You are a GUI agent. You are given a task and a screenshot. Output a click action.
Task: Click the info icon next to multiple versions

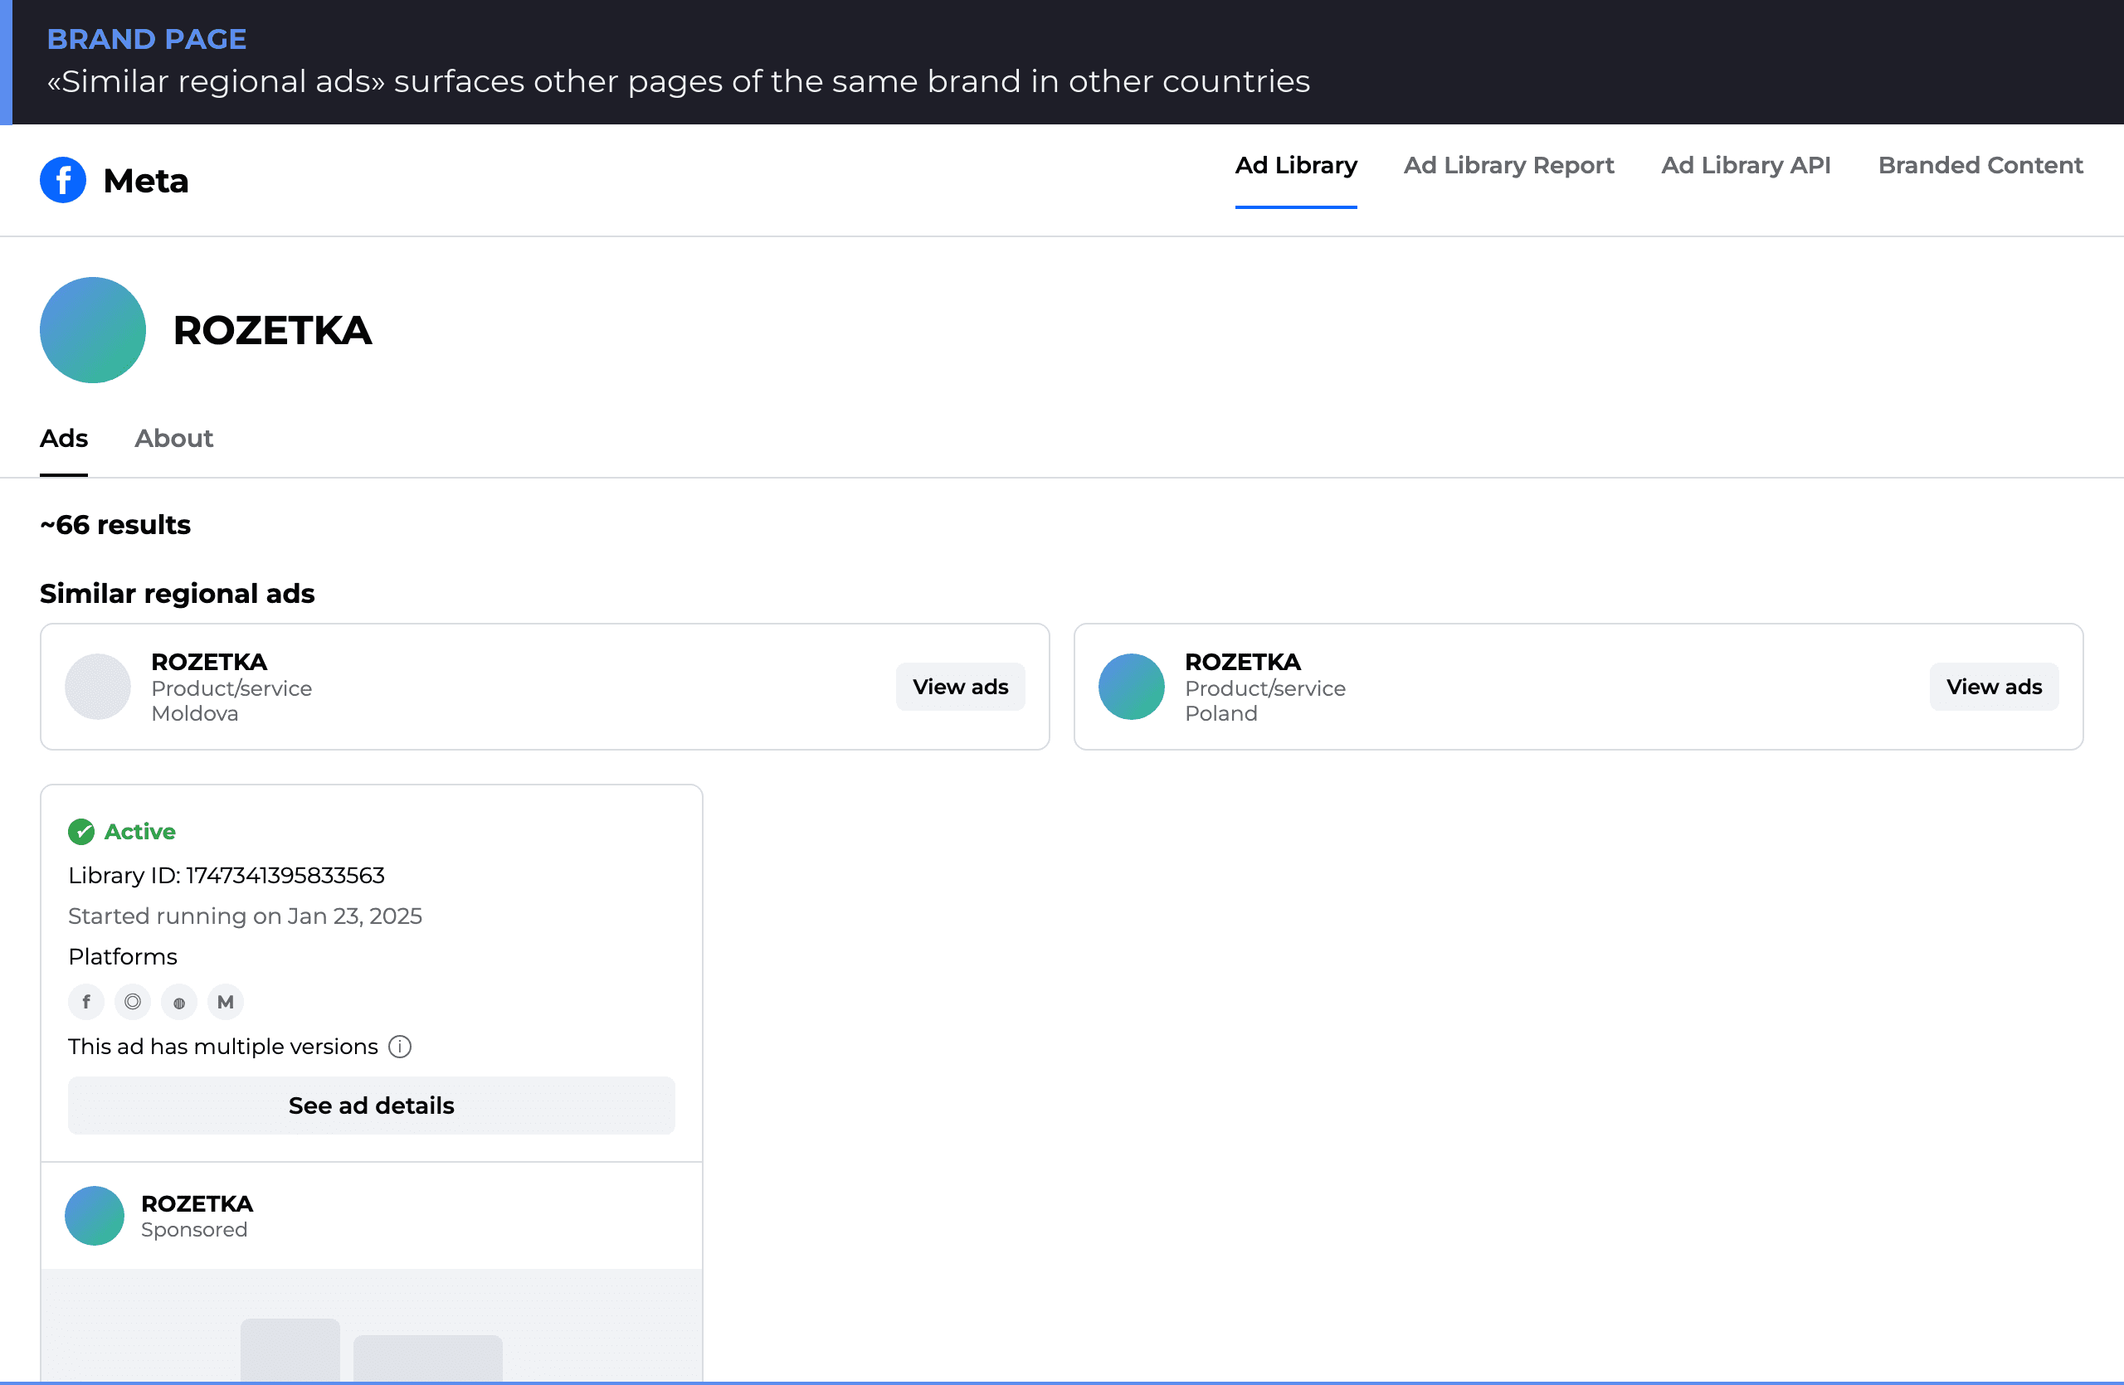400,1046
